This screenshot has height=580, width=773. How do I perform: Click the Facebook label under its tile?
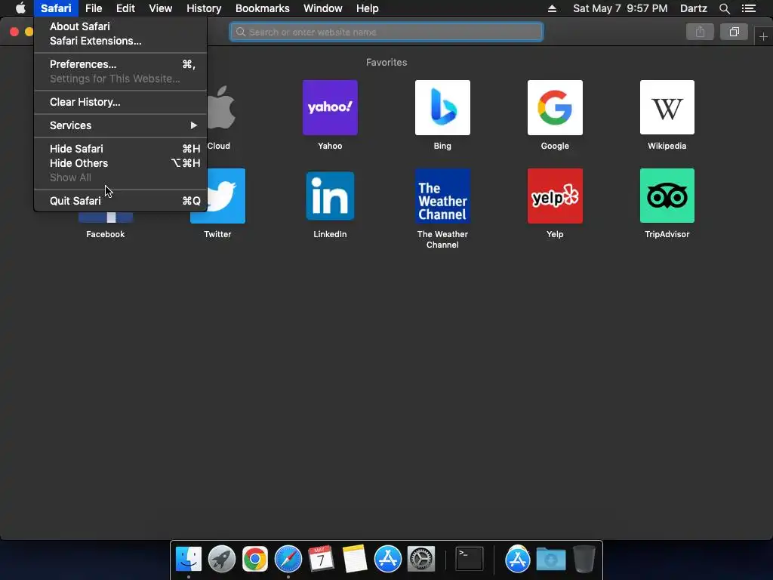click(106, 234)
